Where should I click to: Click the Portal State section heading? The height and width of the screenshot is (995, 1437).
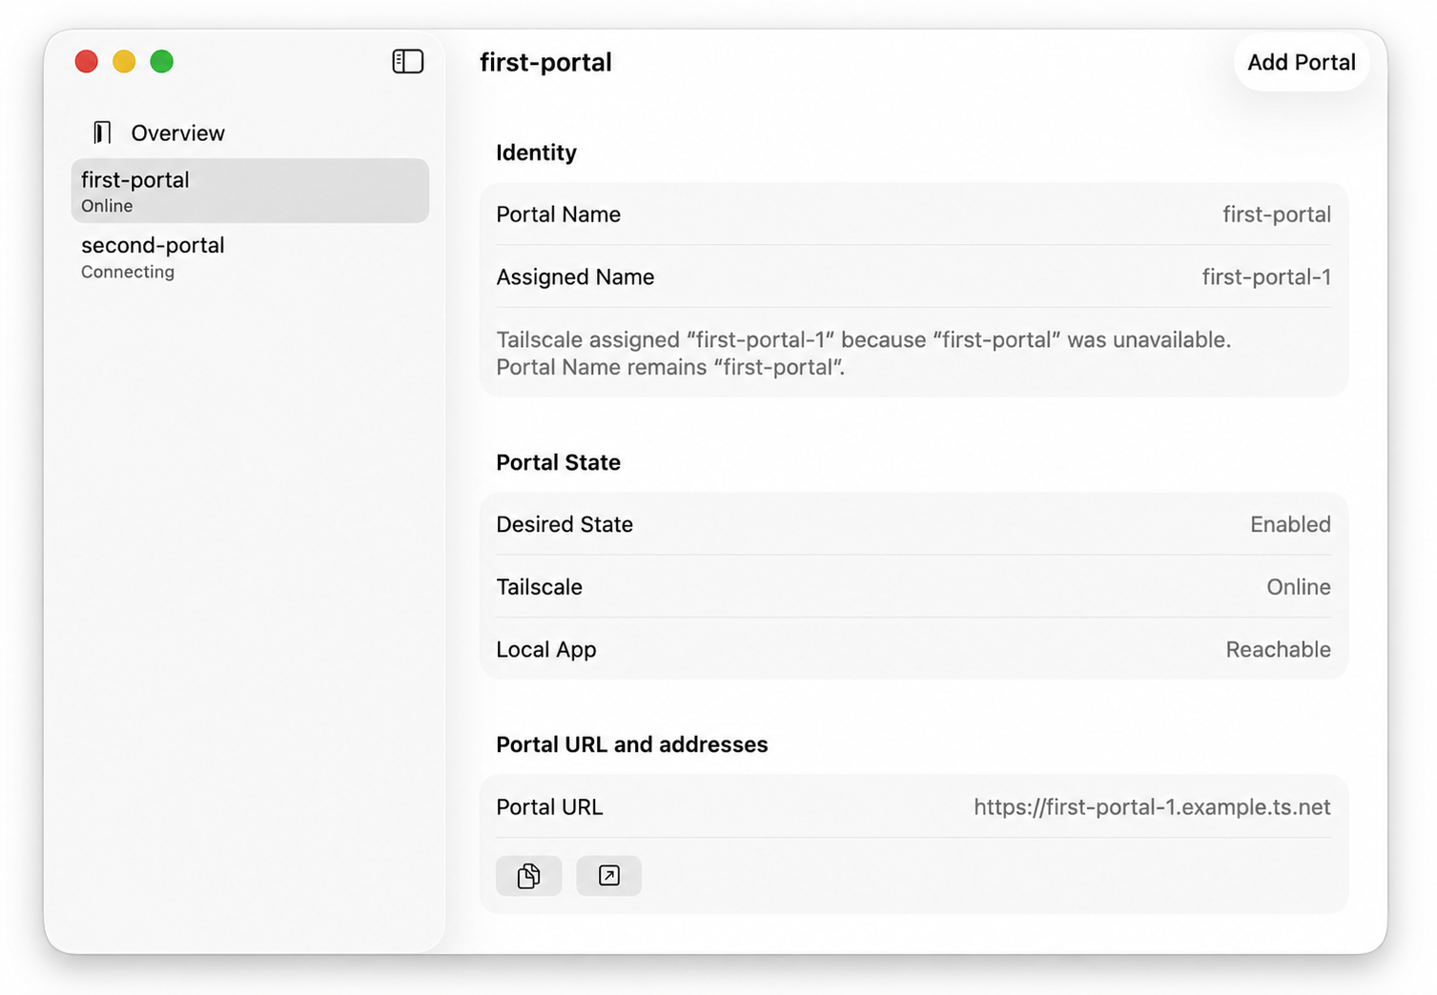click(558, 462)
